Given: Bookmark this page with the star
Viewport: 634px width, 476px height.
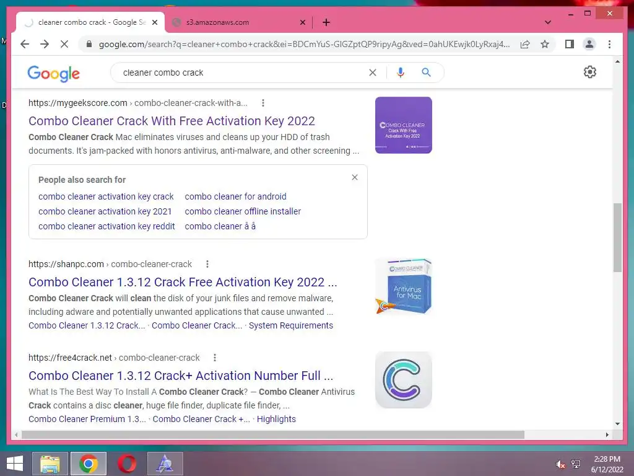Looking at the screenshot, I should 545,44.
